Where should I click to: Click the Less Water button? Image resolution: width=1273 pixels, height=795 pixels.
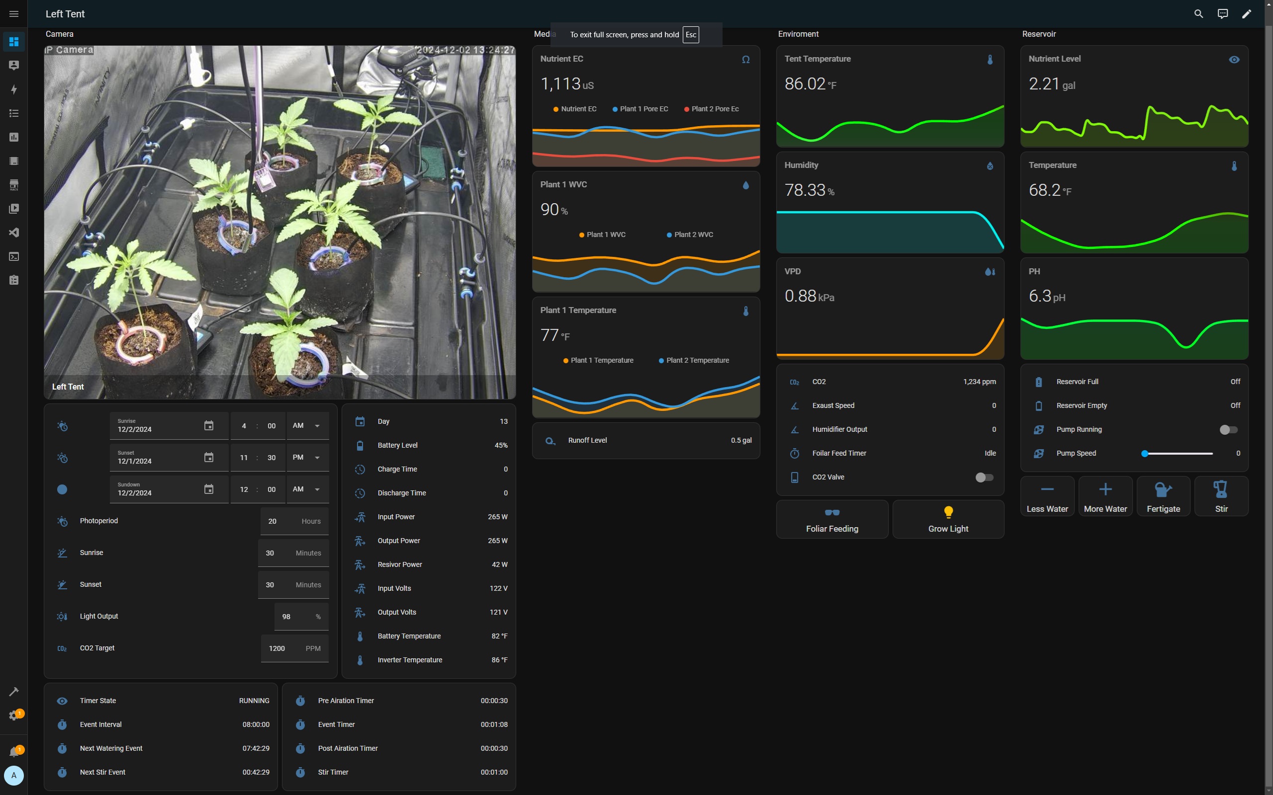pos(1047,496)
